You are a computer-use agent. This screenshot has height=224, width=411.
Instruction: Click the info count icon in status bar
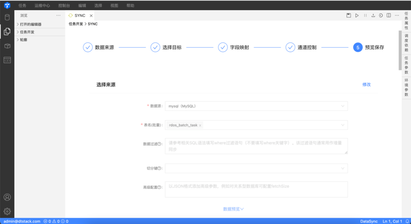63,221
